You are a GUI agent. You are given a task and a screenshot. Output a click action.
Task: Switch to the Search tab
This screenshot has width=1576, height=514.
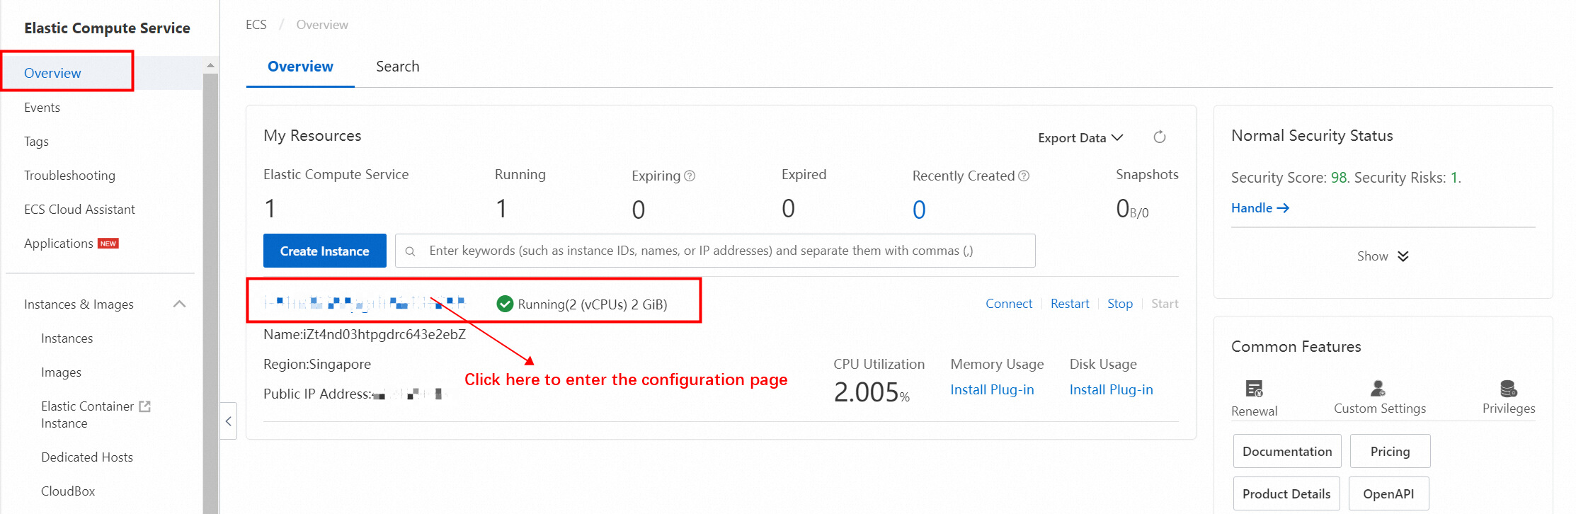click(397, 67)
